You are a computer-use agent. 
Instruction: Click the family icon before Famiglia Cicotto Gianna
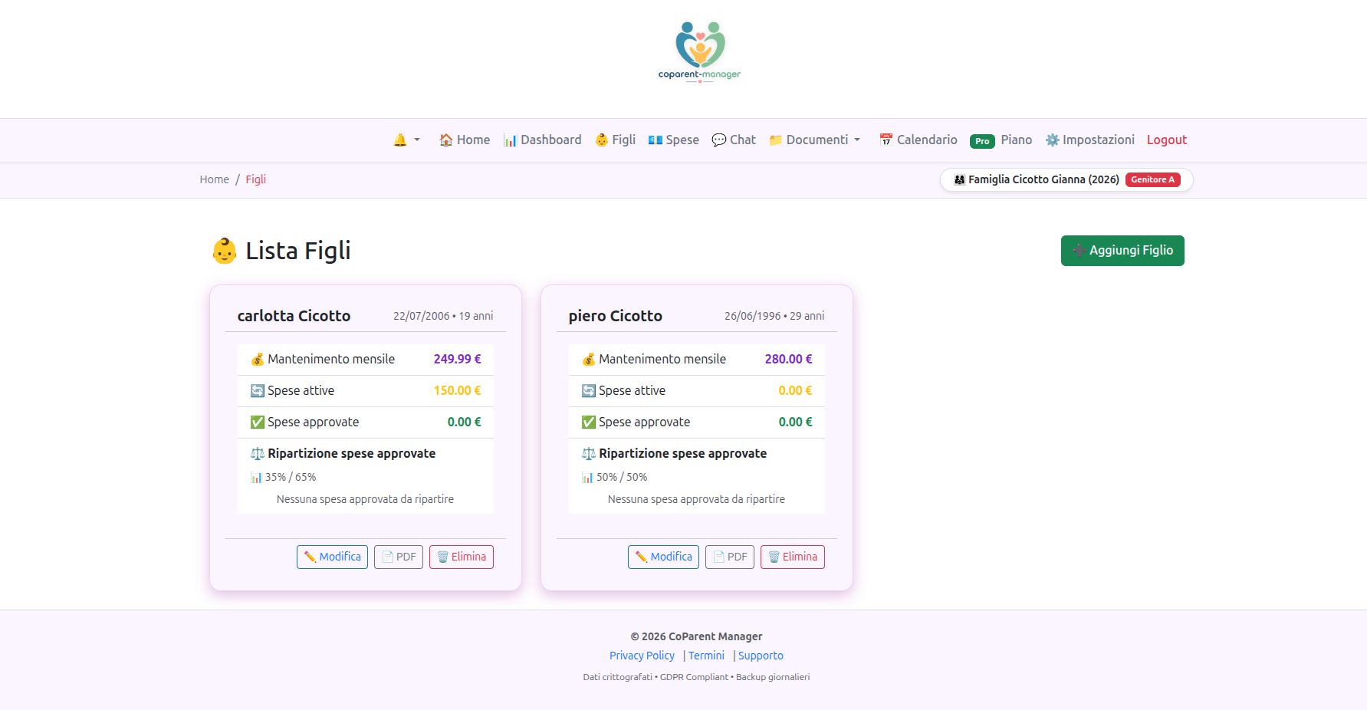(x=959, y=180)
